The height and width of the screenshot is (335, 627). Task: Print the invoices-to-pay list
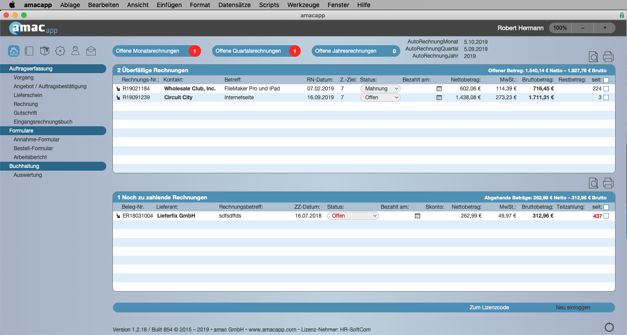608,183
